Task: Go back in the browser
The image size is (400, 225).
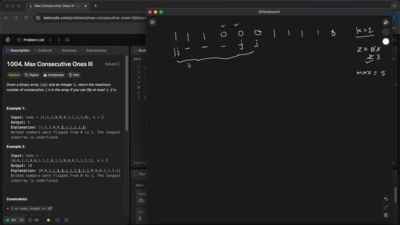Action: [6, 18]
